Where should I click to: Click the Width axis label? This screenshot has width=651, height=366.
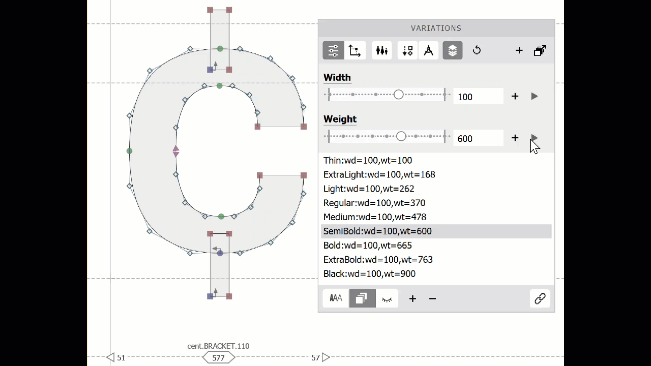coord(337,77)
